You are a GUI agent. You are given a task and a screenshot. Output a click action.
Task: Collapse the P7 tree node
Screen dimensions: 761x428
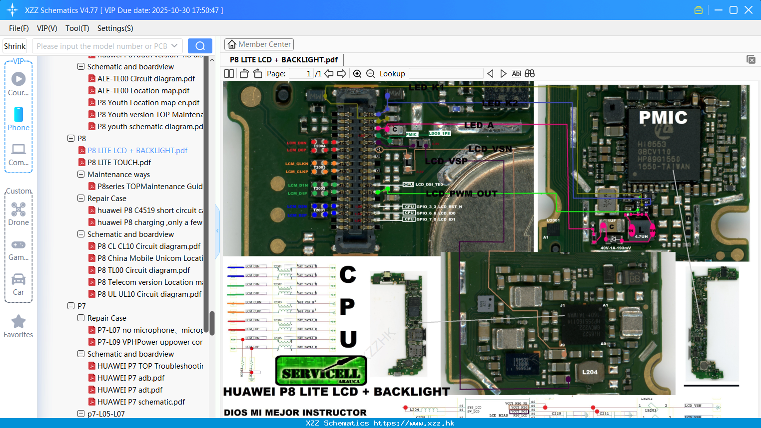point(71,306)
